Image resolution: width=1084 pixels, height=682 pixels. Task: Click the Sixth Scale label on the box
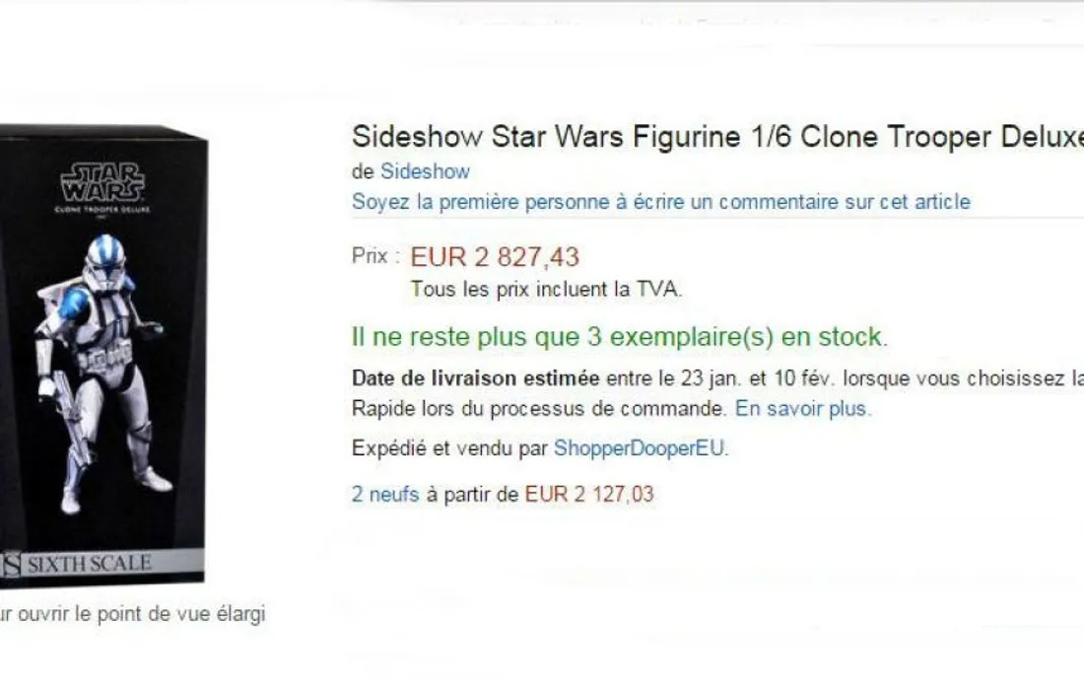[89, 564]
